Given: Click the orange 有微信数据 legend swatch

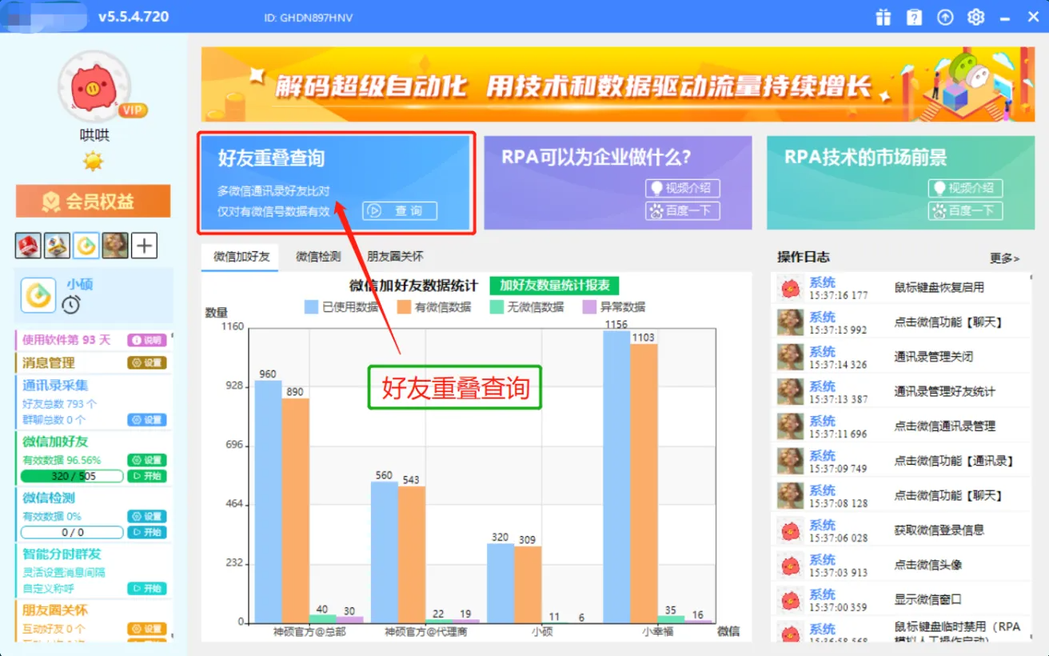Looking at the screenshot, I should [x=404, y=306].
